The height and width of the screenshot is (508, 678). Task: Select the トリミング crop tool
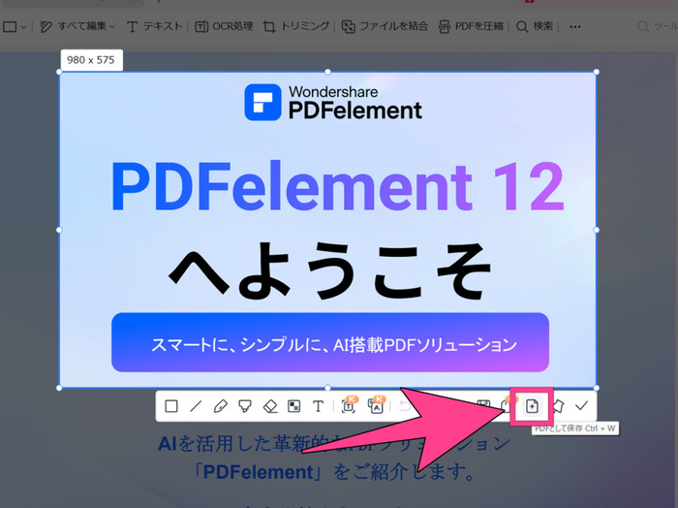(296, 27)
